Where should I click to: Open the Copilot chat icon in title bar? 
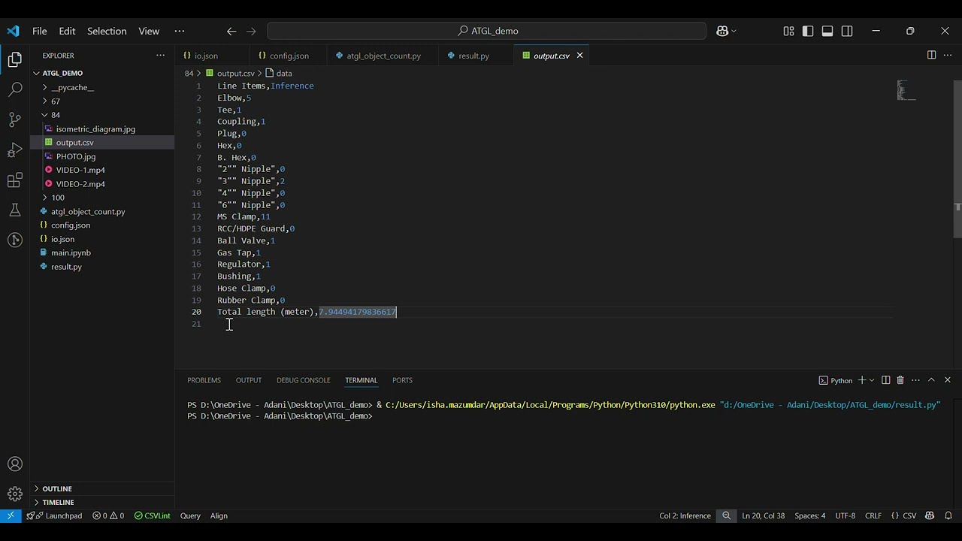tap(721, 31)
